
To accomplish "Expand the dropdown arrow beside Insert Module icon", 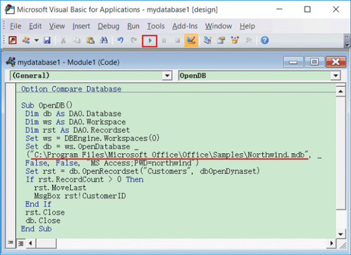I will point(36,41).
